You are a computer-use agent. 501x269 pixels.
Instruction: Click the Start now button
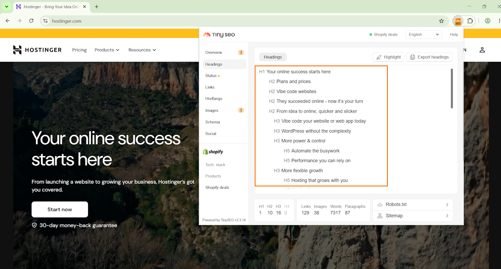point(60,209)
